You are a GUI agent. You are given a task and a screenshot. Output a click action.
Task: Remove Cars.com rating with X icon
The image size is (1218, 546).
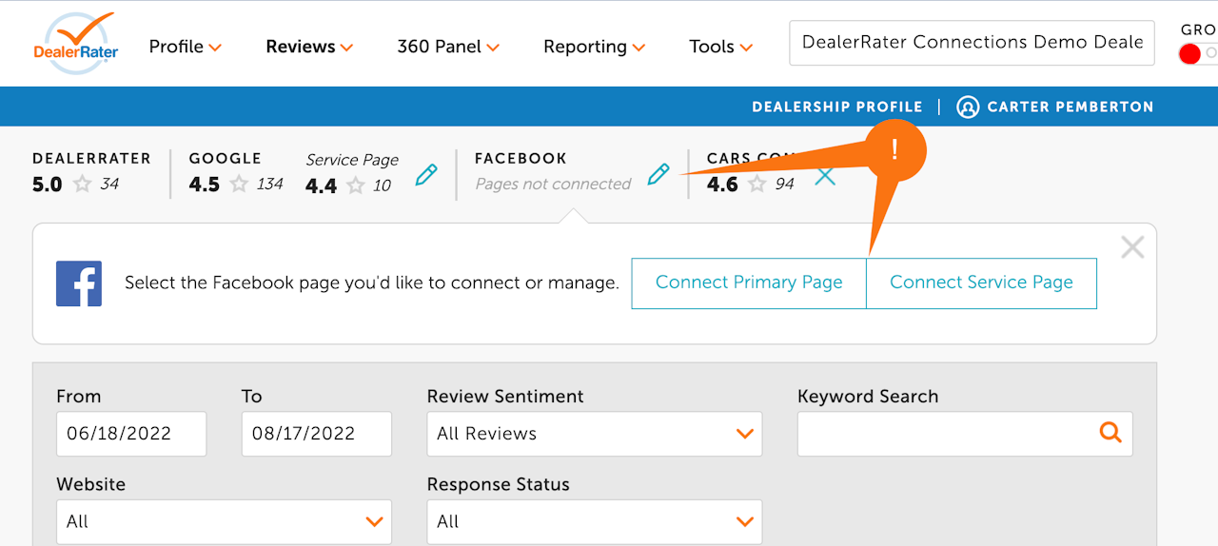[825, 176]
